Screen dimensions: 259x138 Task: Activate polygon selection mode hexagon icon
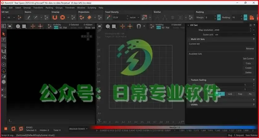4,76
